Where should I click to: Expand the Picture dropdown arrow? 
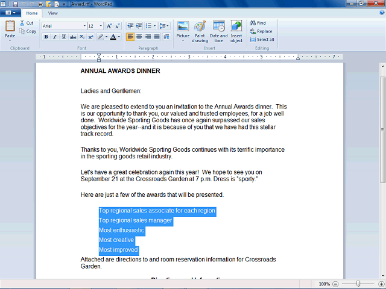click(183, 40)
